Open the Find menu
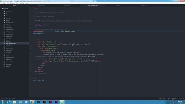Screen dimensions: 185x104 pyautogui.click(x=17, y=3)
